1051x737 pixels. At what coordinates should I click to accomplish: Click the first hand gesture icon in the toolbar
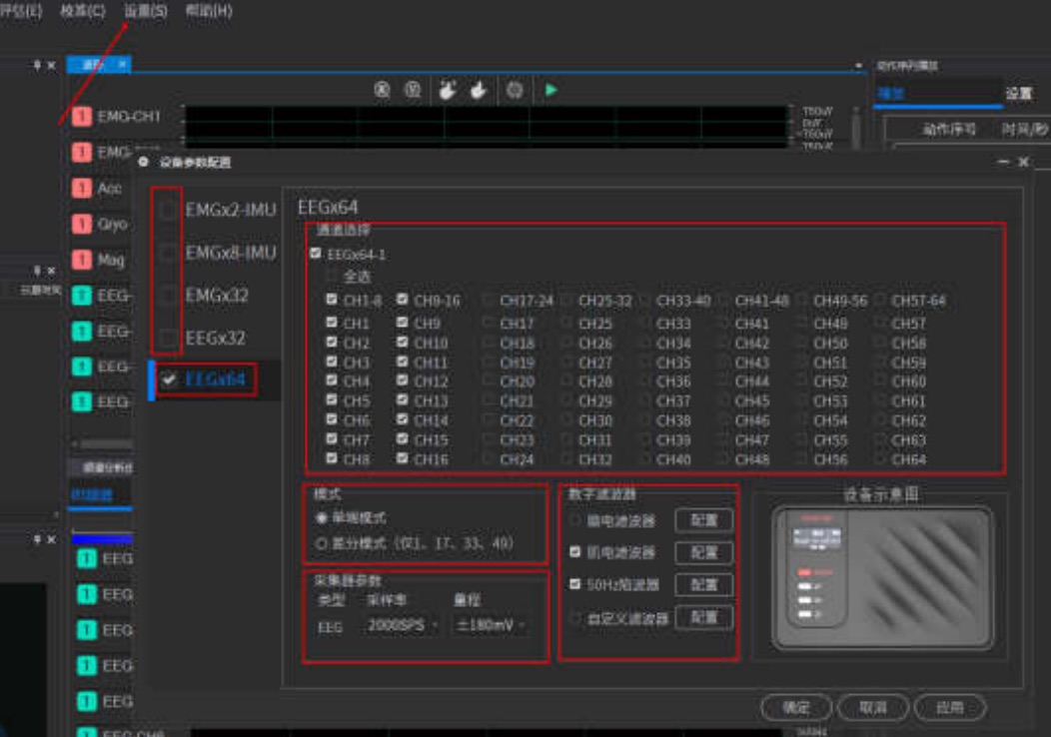coord(448,90)
